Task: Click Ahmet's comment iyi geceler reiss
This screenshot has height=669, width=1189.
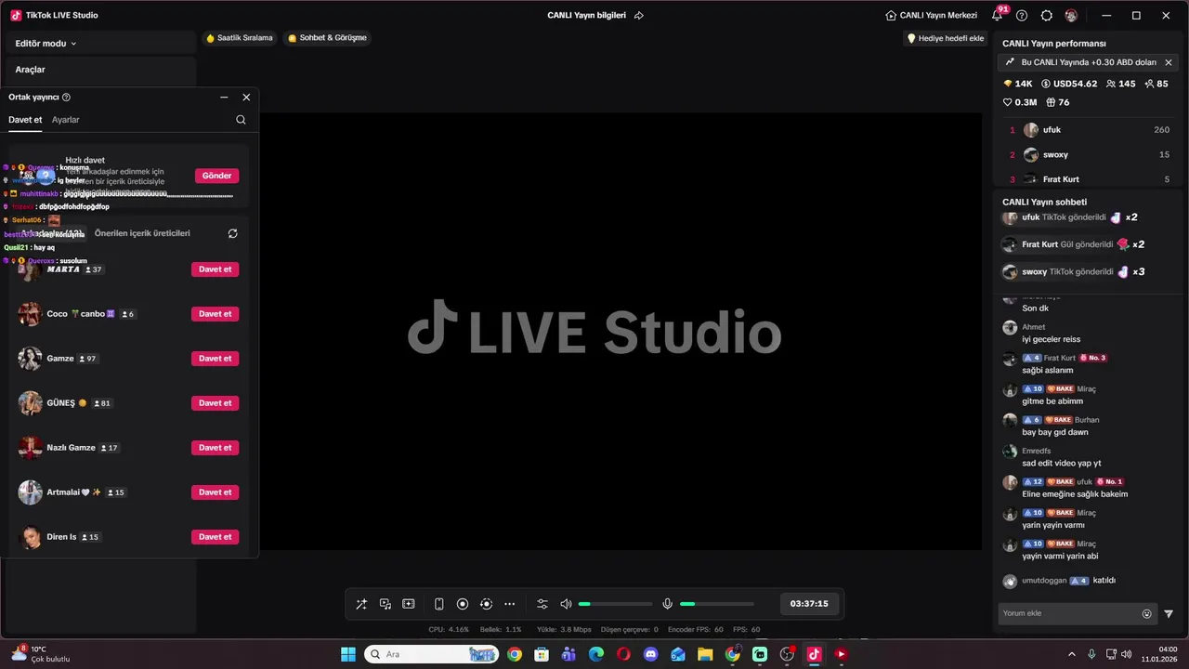Action: coord(1051,339)
